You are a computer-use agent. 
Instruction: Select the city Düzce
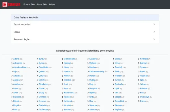click(143, 101)
